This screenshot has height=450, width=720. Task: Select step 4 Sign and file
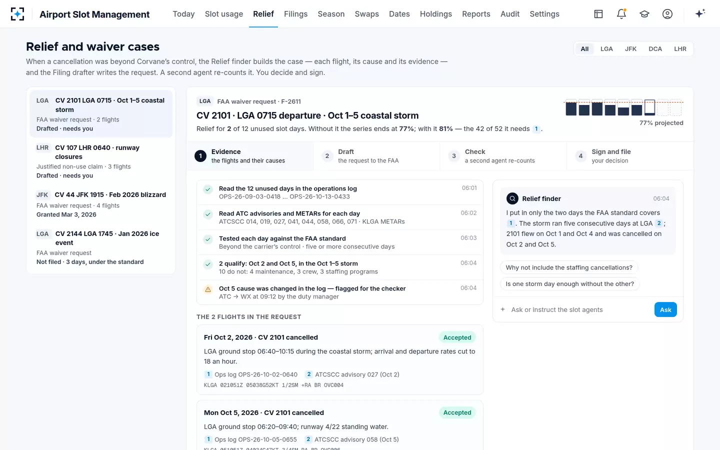630,156
